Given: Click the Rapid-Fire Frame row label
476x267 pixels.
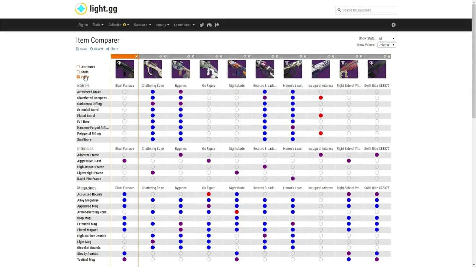Looking at the screenshot, I should coord(90,179).
